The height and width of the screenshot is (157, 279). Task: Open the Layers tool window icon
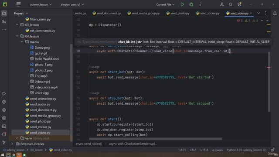click(4, 110)
